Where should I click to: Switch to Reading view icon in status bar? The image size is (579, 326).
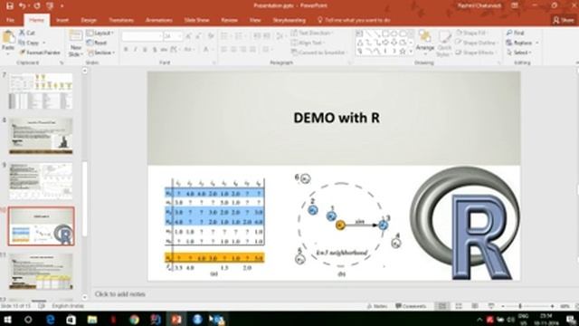tap(474, 306)
